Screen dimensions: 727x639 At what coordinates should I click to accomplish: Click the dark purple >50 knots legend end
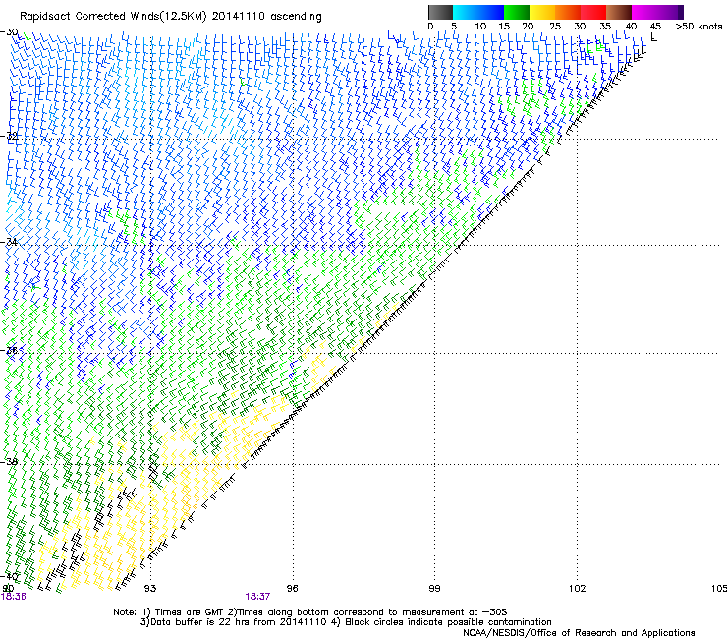pyautogui.click(x=680, y=12)
